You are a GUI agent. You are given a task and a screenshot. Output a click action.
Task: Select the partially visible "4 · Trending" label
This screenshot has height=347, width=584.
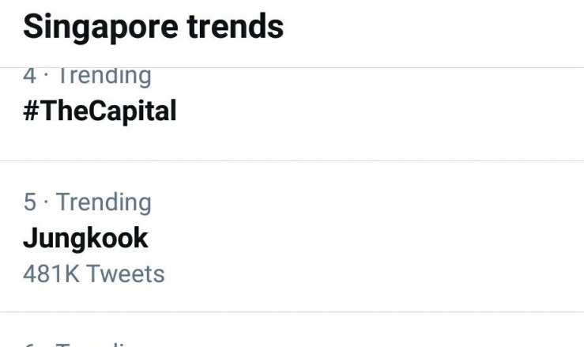click(x=87, y=77)
